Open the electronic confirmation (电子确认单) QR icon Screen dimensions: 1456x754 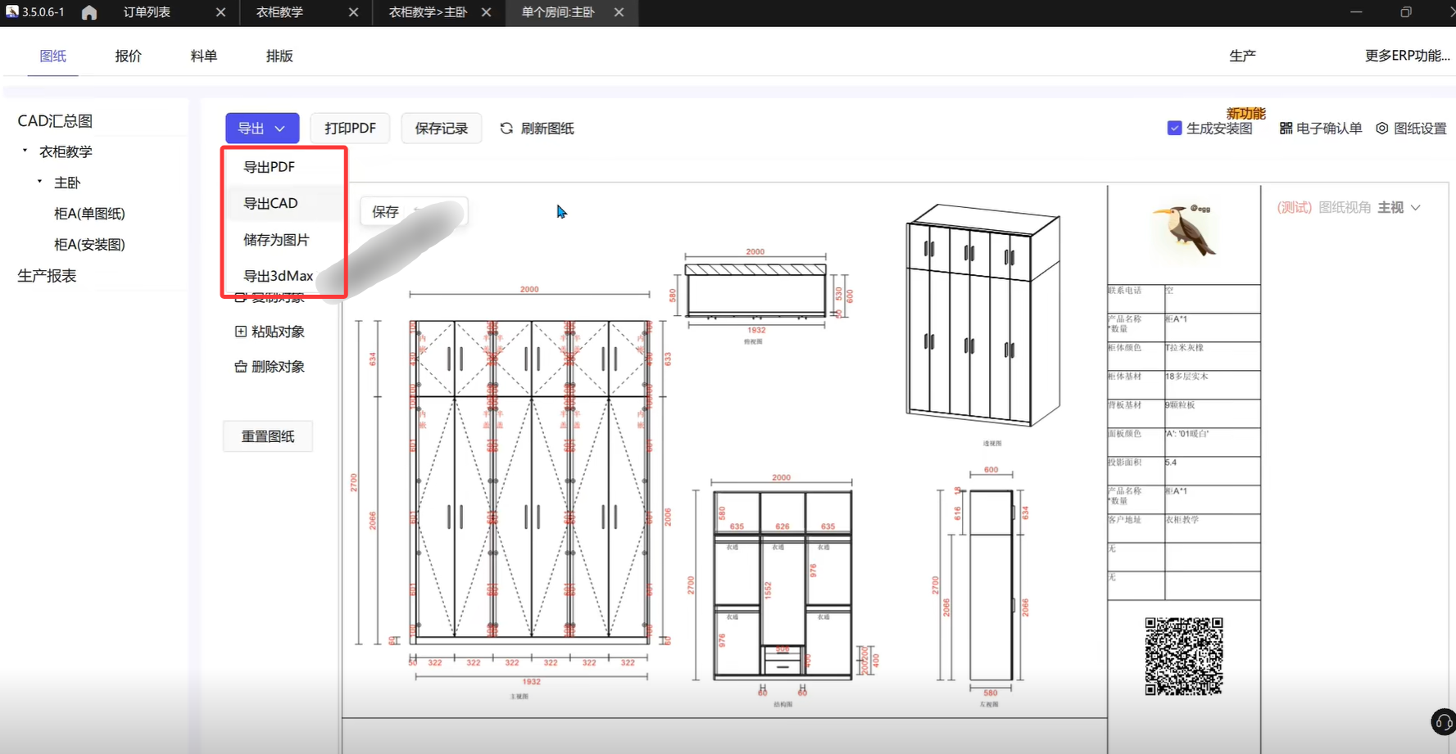[x=1286, y=129]
